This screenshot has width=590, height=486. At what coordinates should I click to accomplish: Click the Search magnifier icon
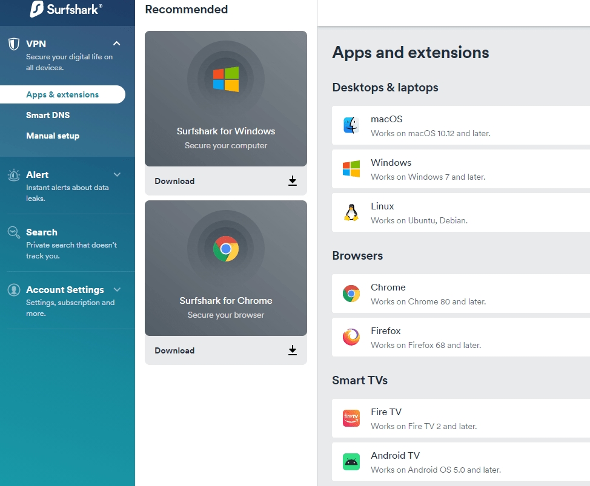[13, 232]
